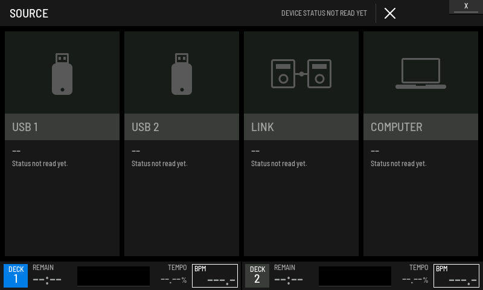Click 'Status not read yet.' under USB 2

click(159, 164)
